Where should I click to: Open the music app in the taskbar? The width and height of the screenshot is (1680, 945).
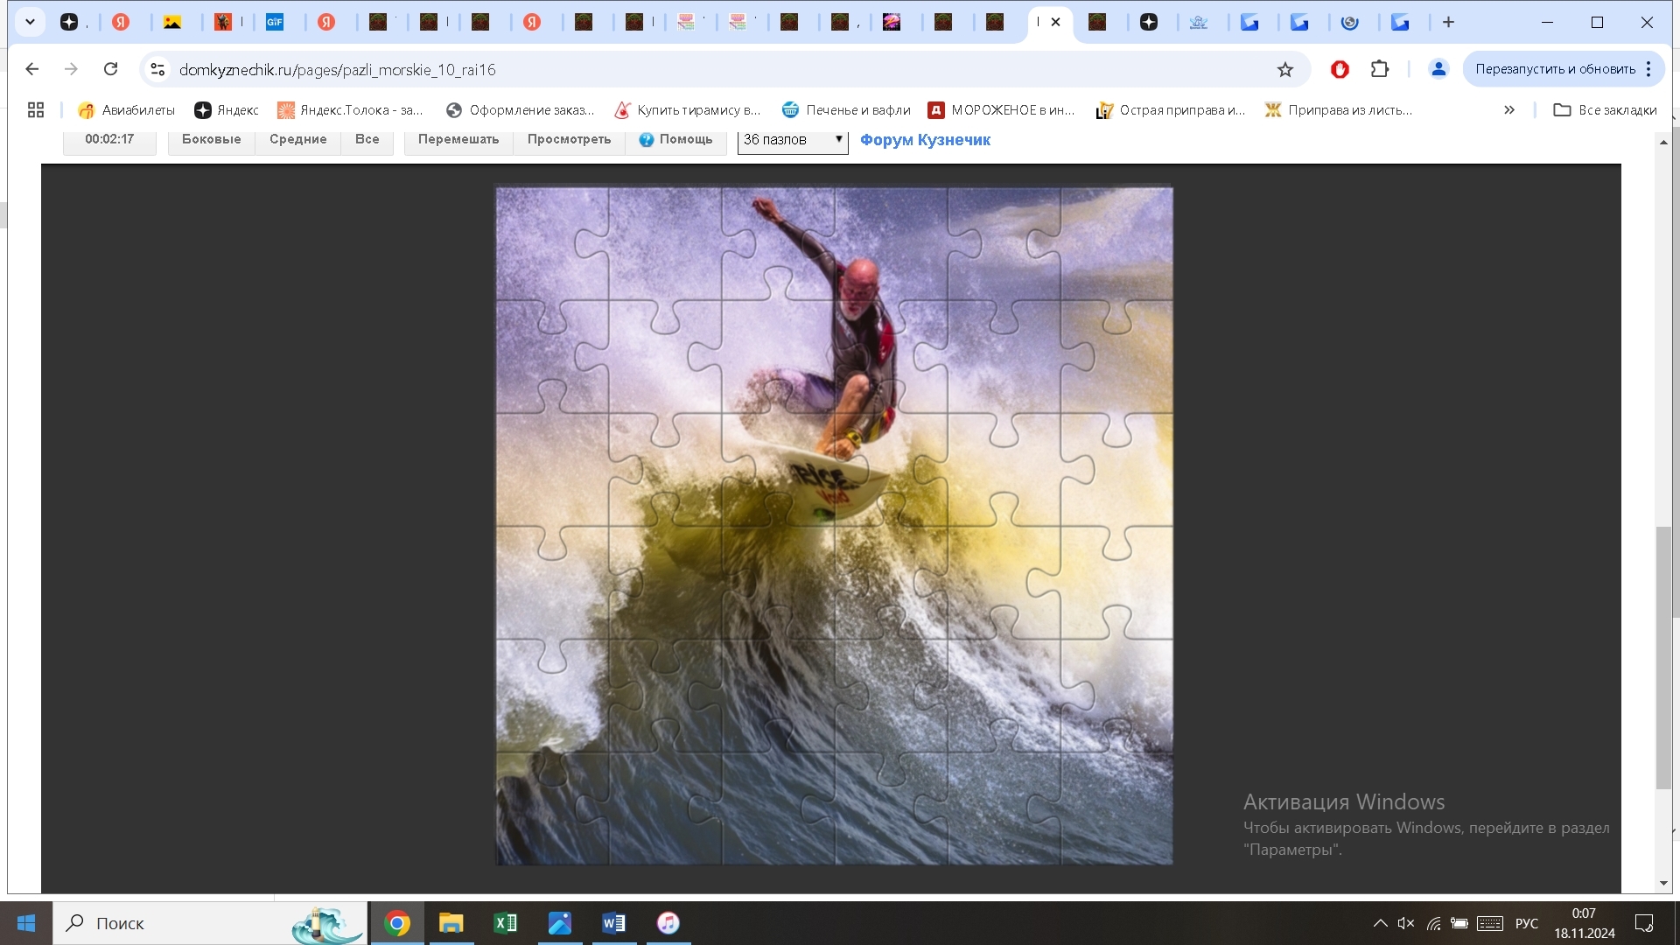[x=668, y=923]
